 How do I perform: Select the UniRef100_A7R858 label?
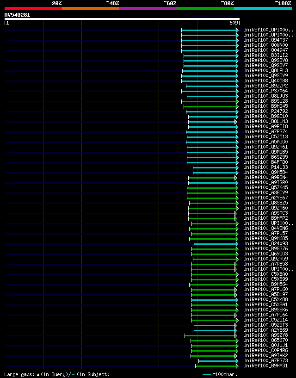pyautogui.click(x=265, y=264)
